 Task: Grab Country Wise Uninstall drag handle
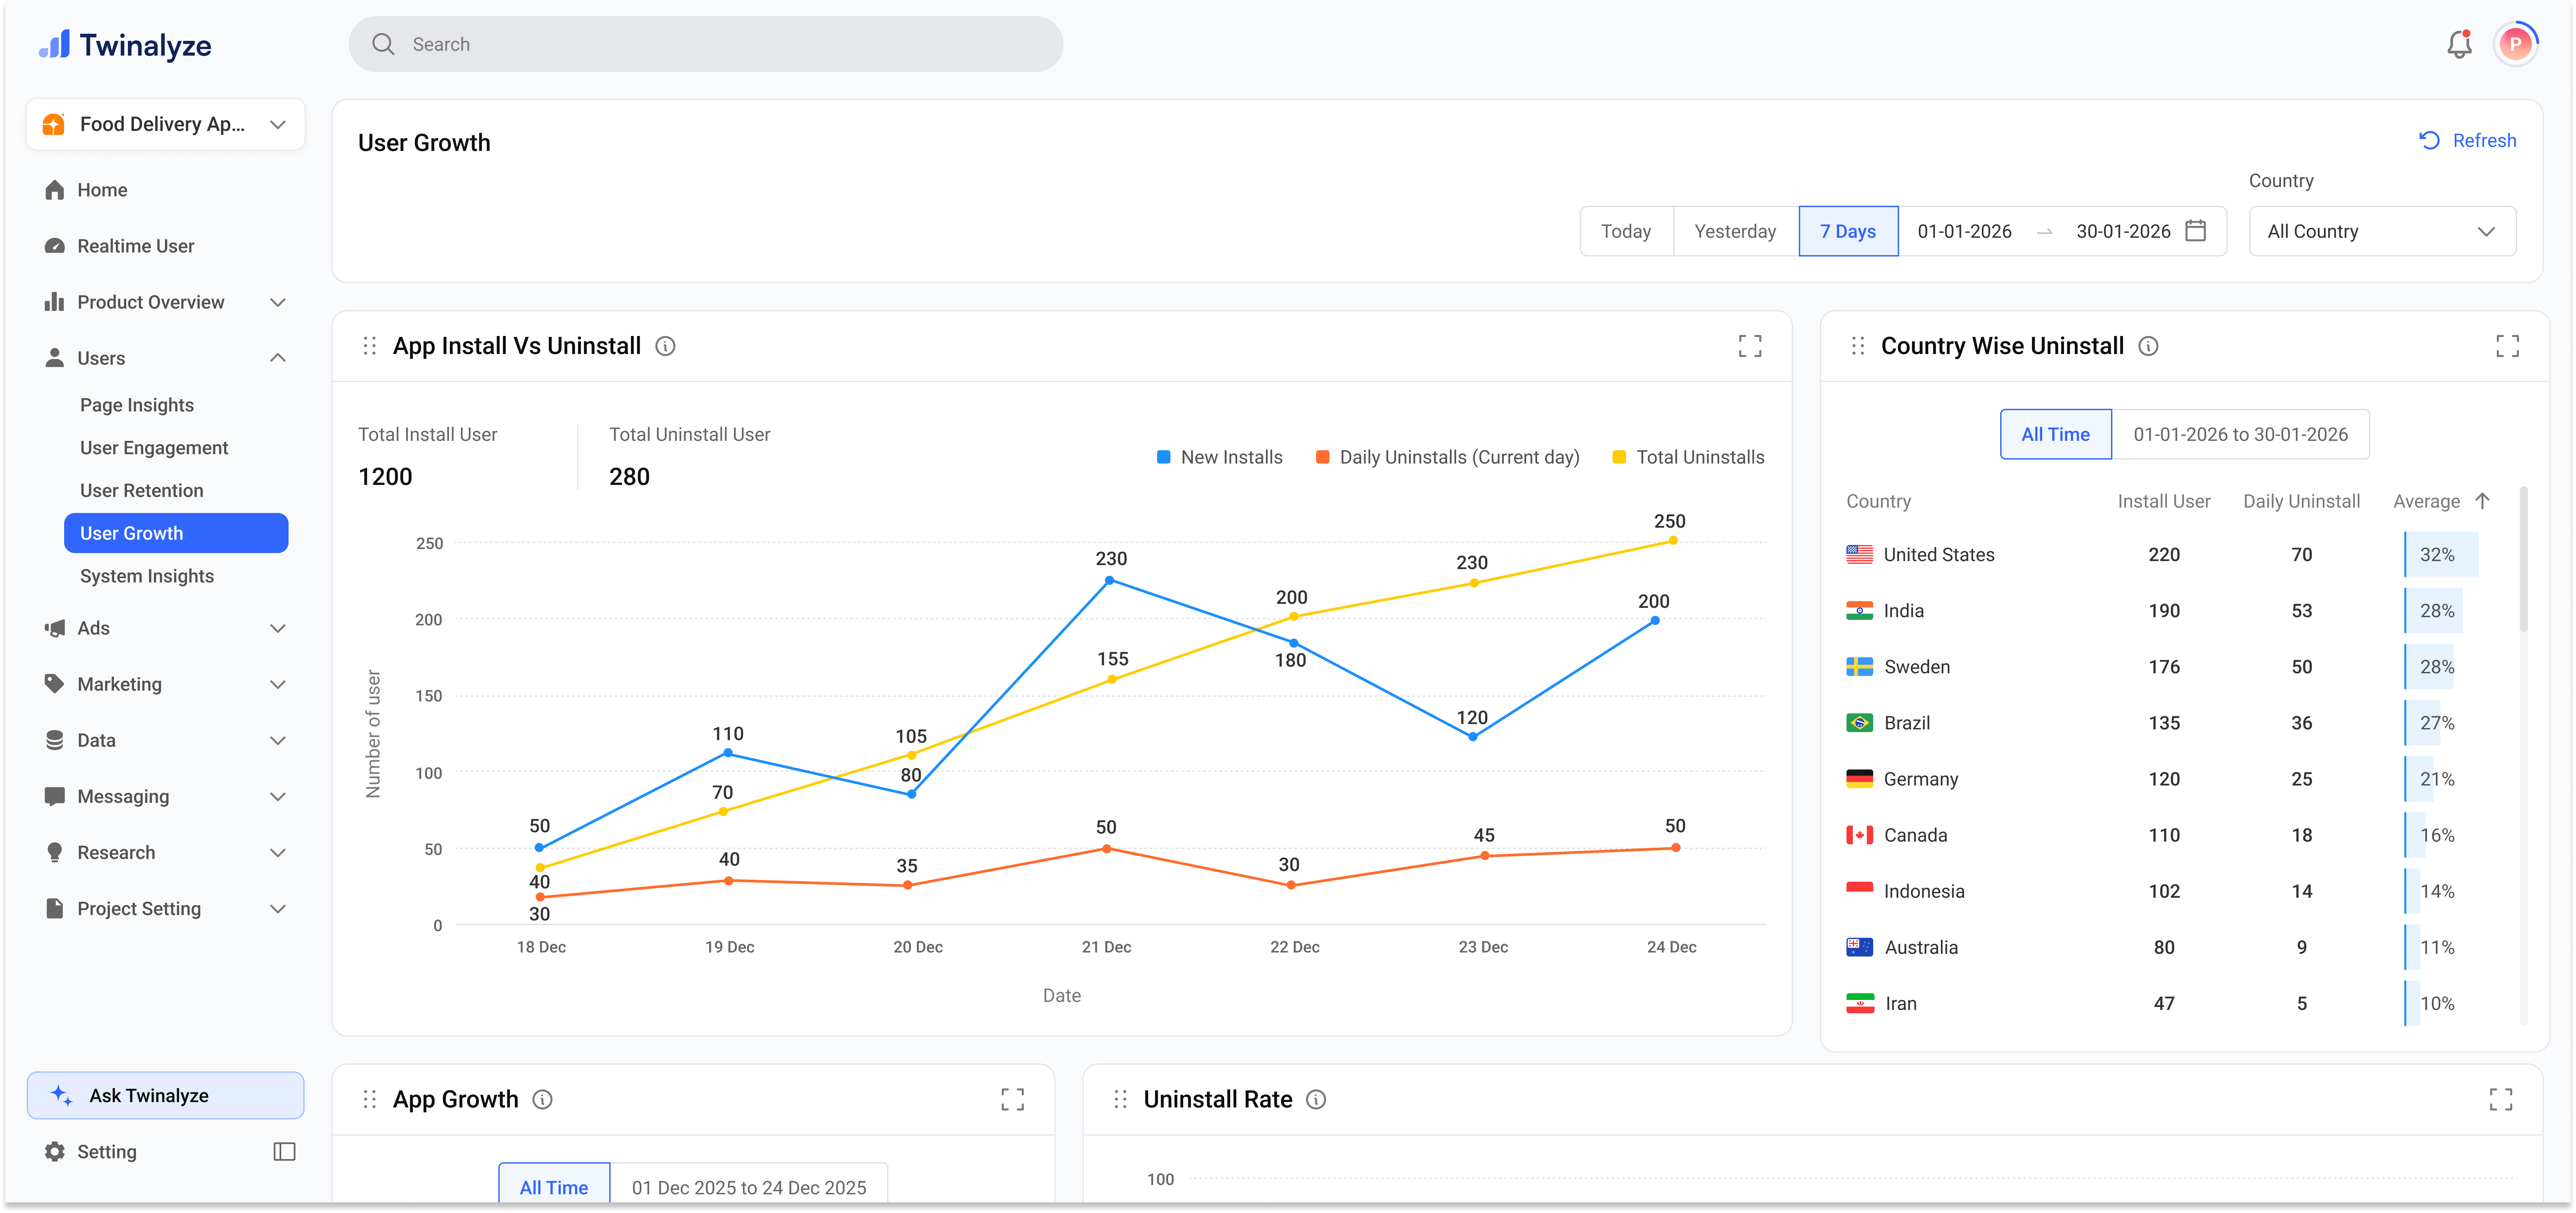[1858, 346]
